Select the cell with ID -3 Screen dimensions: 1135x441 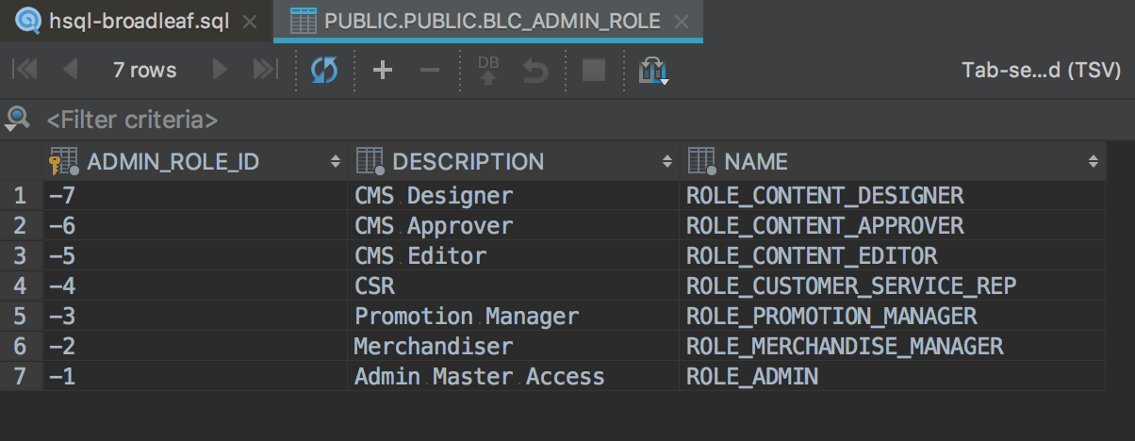point(195,317)
